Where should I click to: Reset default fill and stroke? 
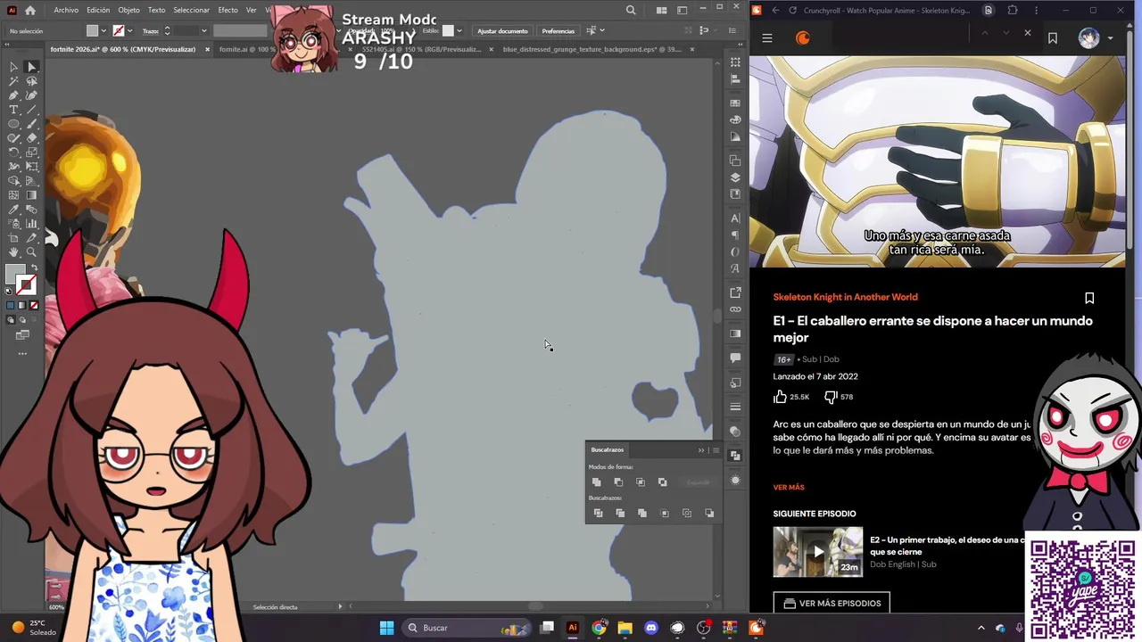coord(8,290)
